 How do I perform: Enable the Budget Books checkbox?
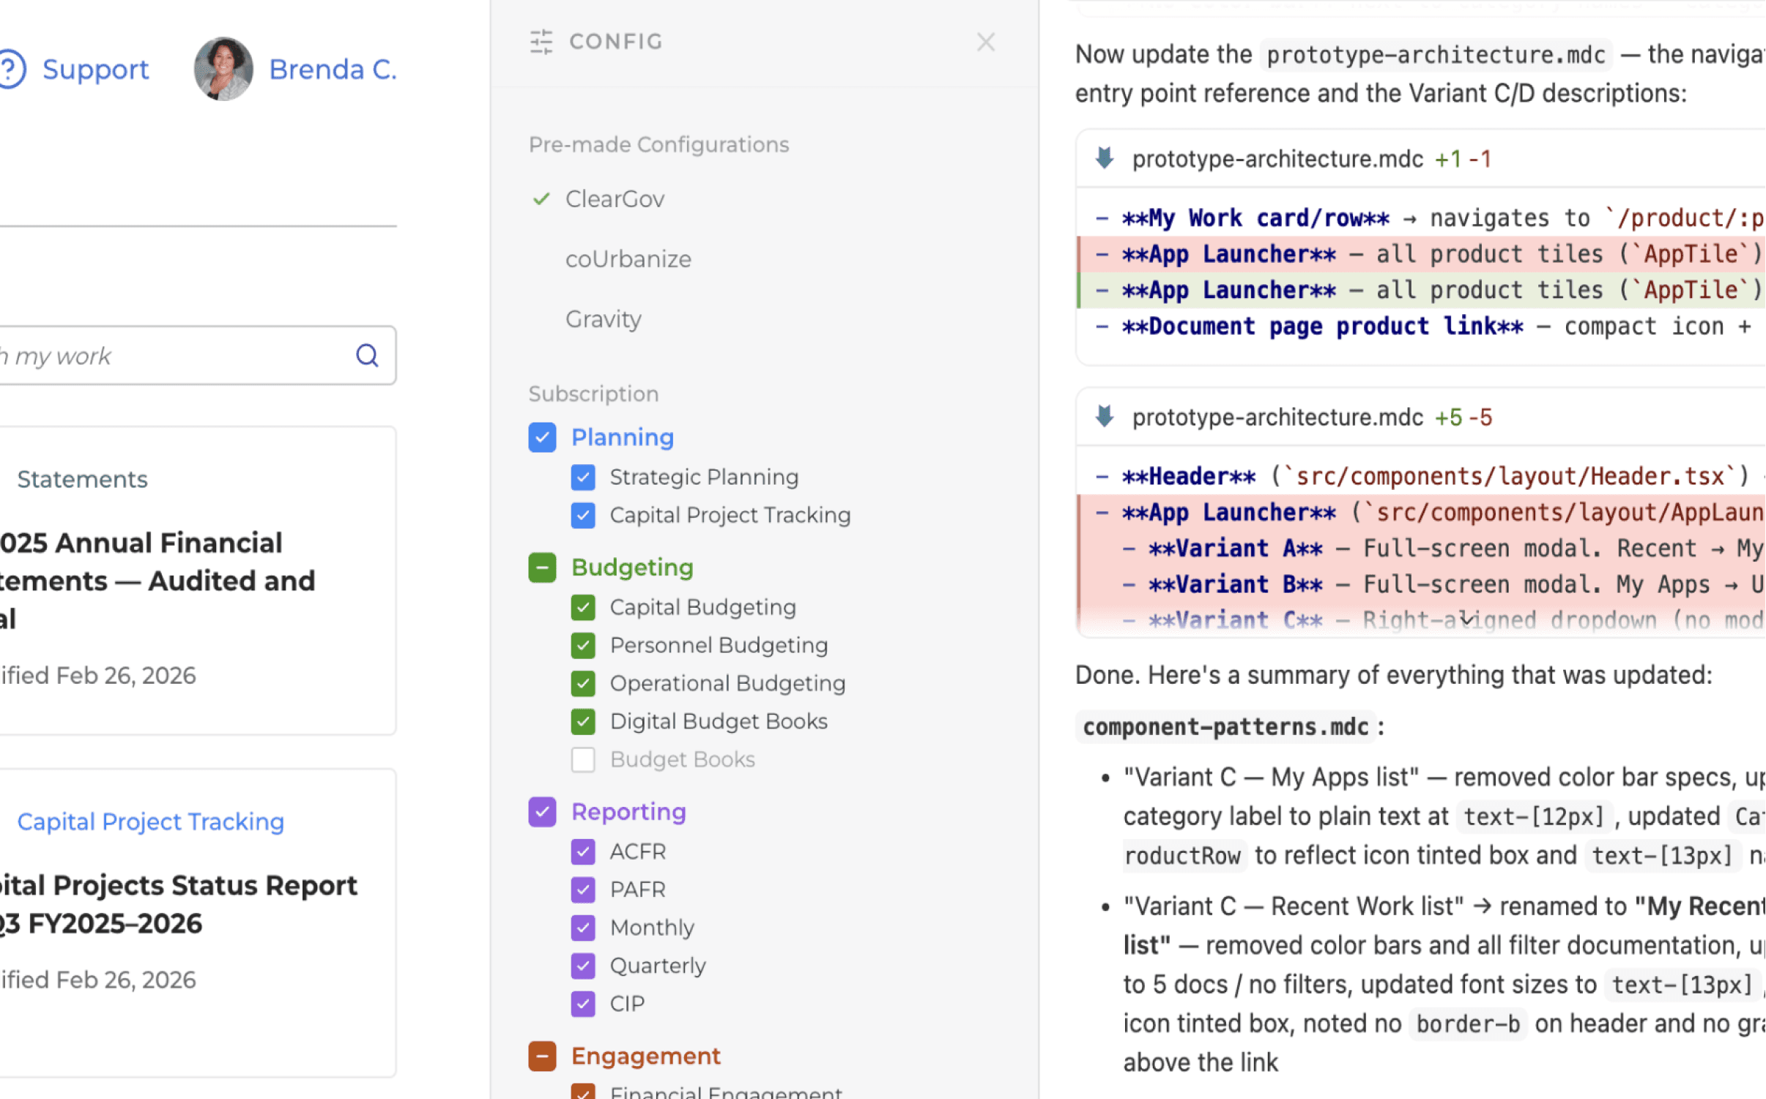point(583,759)
